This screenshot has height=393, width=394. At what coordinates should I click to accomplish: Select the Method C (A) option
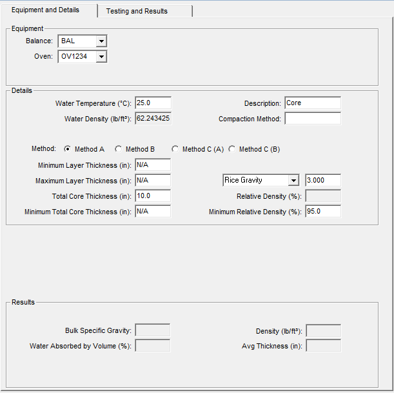pos(175,149)
